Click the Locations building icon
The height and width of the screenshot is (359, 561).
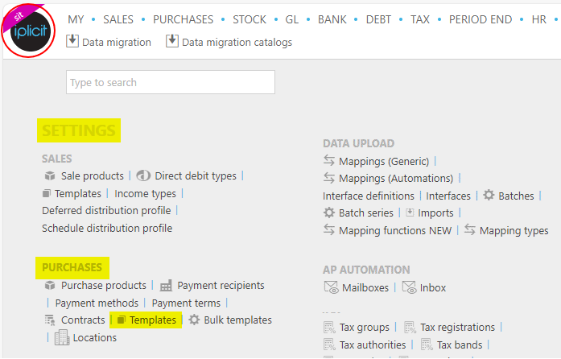tap(62, 337)
